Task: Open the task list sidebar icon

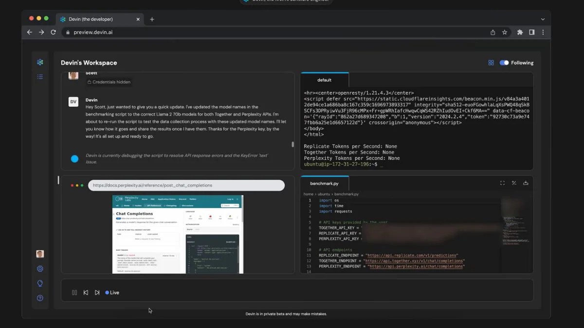Action: 40,76
